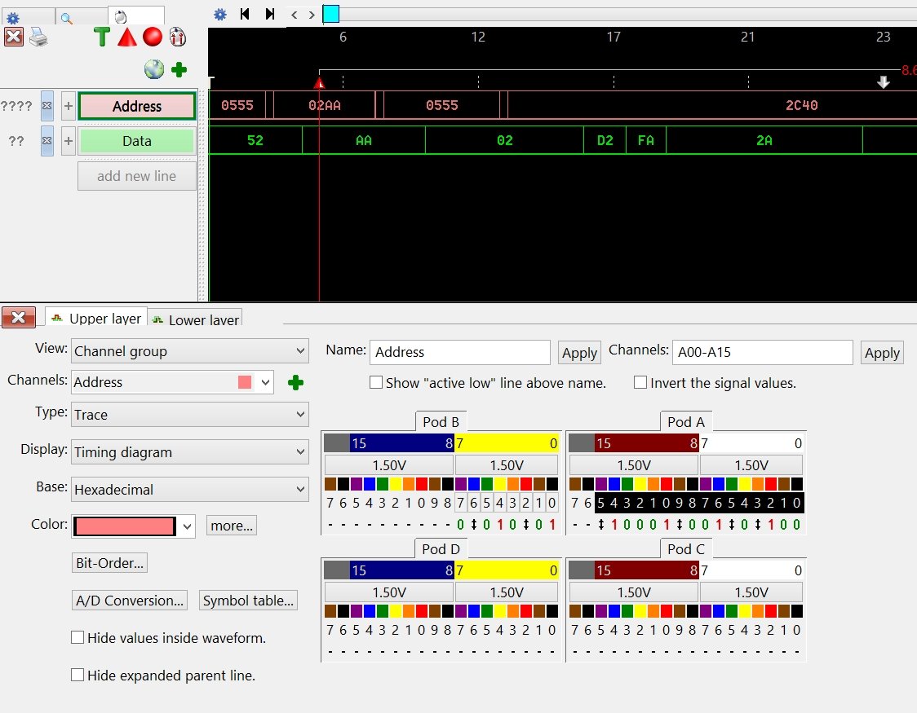The height and width of the screenshot is (713, 917).
Task: Check 'Hide values inside waveform'
Action: 78,638
